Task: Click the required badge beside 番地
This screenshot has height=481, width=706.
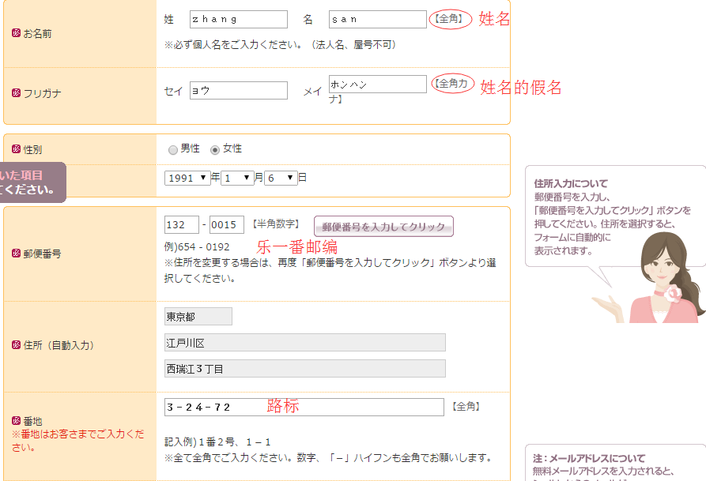Action: click(16, 421)
